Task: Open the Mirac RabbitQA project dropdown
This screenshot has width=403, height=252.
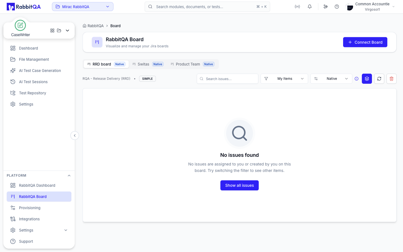Action: pyautogui.click(x=83, y=7)
